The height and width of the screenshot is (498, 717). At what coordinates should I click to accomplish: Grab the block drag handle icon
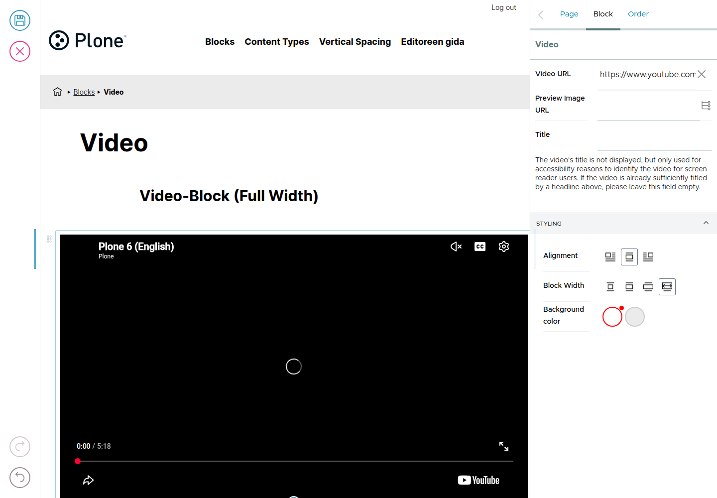coord(49,239)
